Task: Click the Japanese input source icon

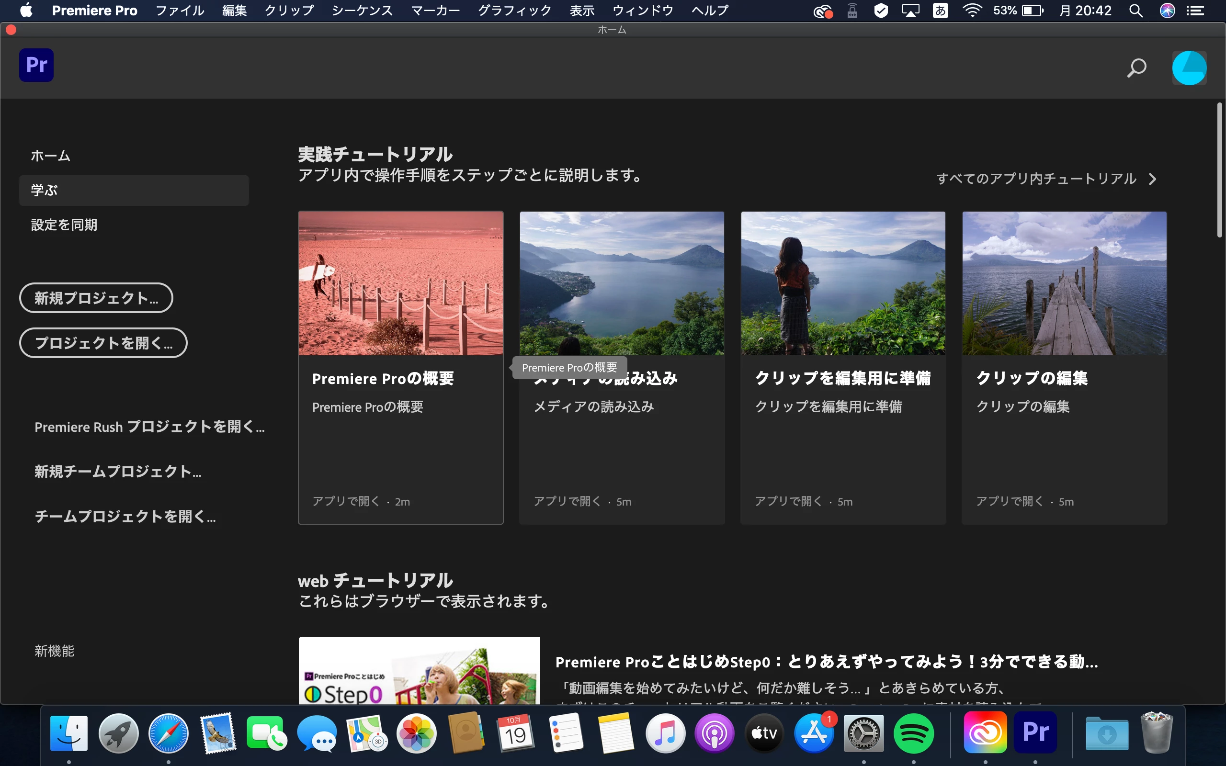Action: pyautogui.click(x=940, y=11)
